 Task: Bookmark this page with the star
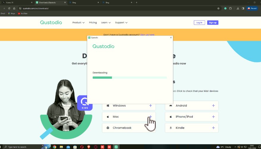(x=218, y=8)
